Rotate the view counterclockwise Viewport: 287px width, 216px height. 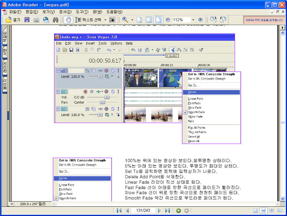pos(223,19)
